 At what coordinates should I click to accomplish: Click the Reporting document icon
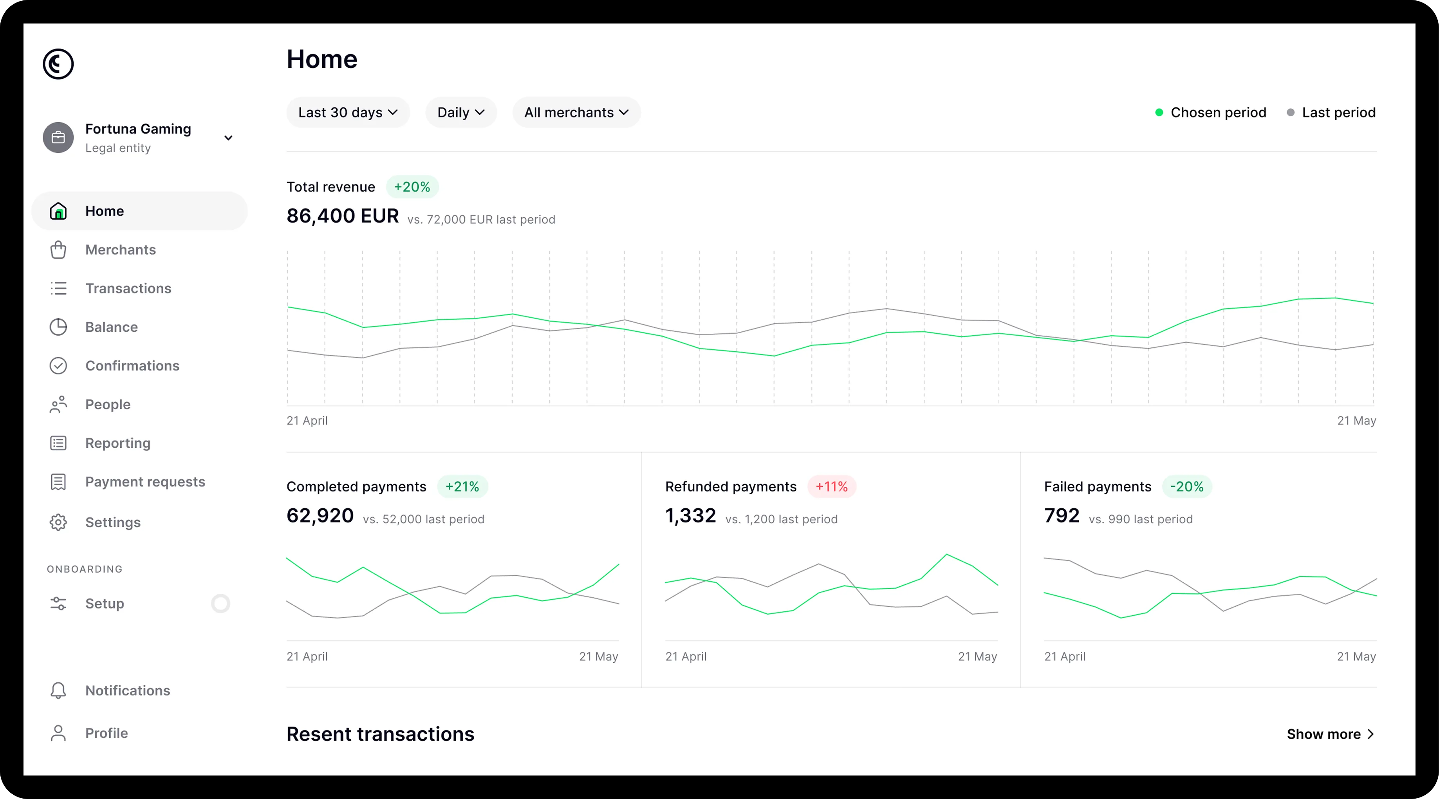click(x=58, y=443)
